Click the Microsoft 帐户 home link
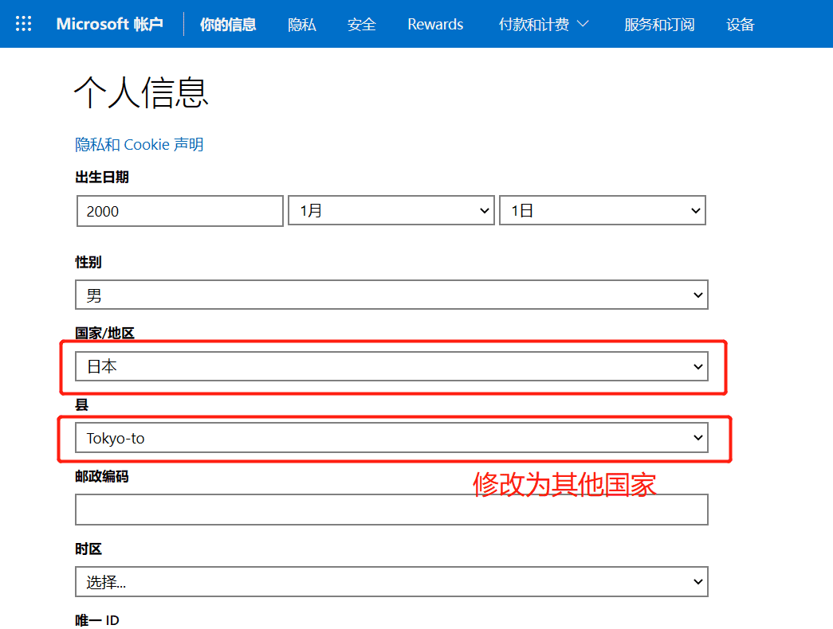 tap(109, 24)
